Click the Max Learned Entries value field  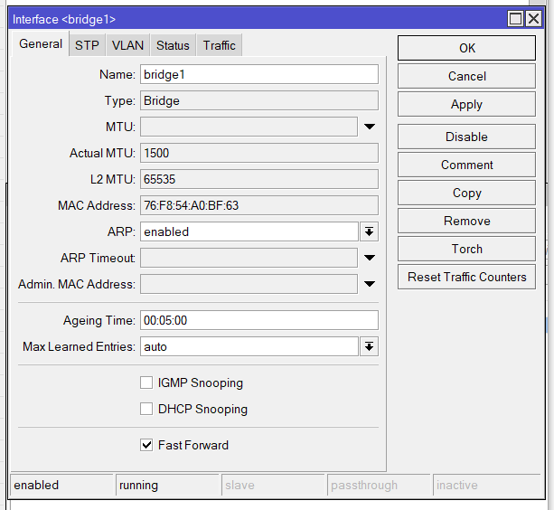pyautogui.click(x=249, y=346)
